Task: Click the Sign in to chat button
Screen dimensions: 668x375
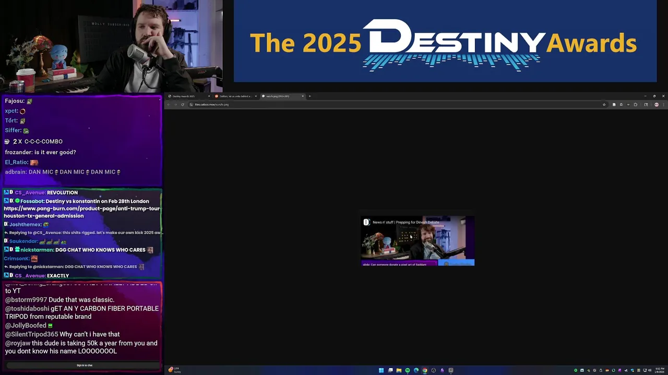Action: (x=84, y=365)
